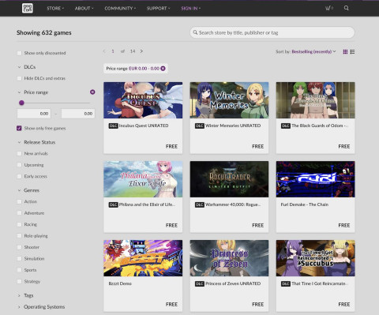
Task: Open the STORE menu
Action: click(55, 8)
